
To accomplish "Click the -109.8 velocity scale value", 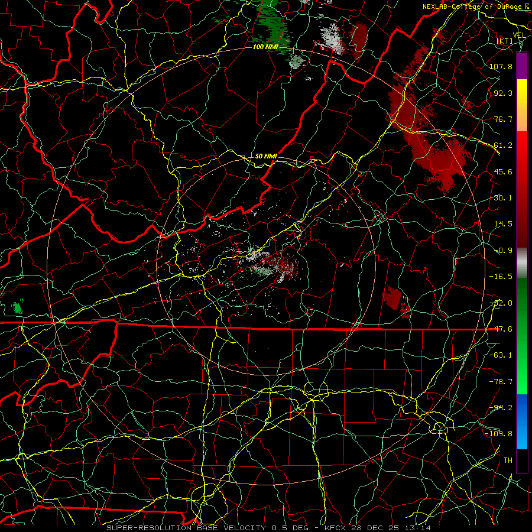I will [x=498, y=434].
